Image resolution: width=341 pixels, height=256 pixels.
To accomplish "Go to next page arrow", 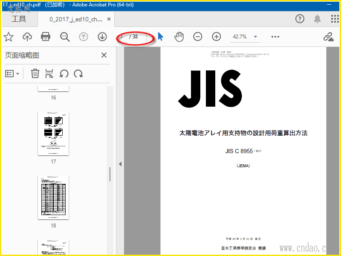I will pos(102,37).
